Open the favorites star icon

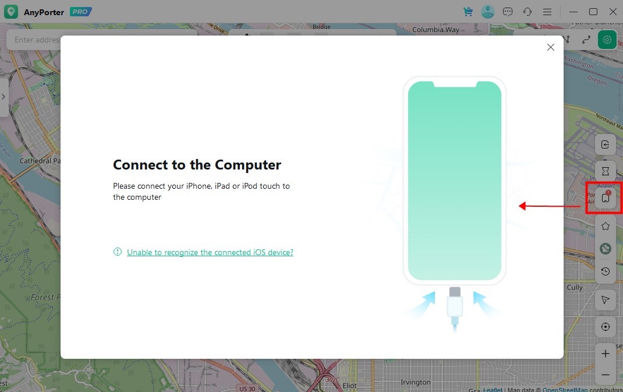click(x=605, y=226)
